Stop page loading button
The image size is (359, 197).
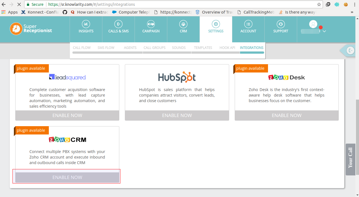pyautogui.click(x=19, y=4)
